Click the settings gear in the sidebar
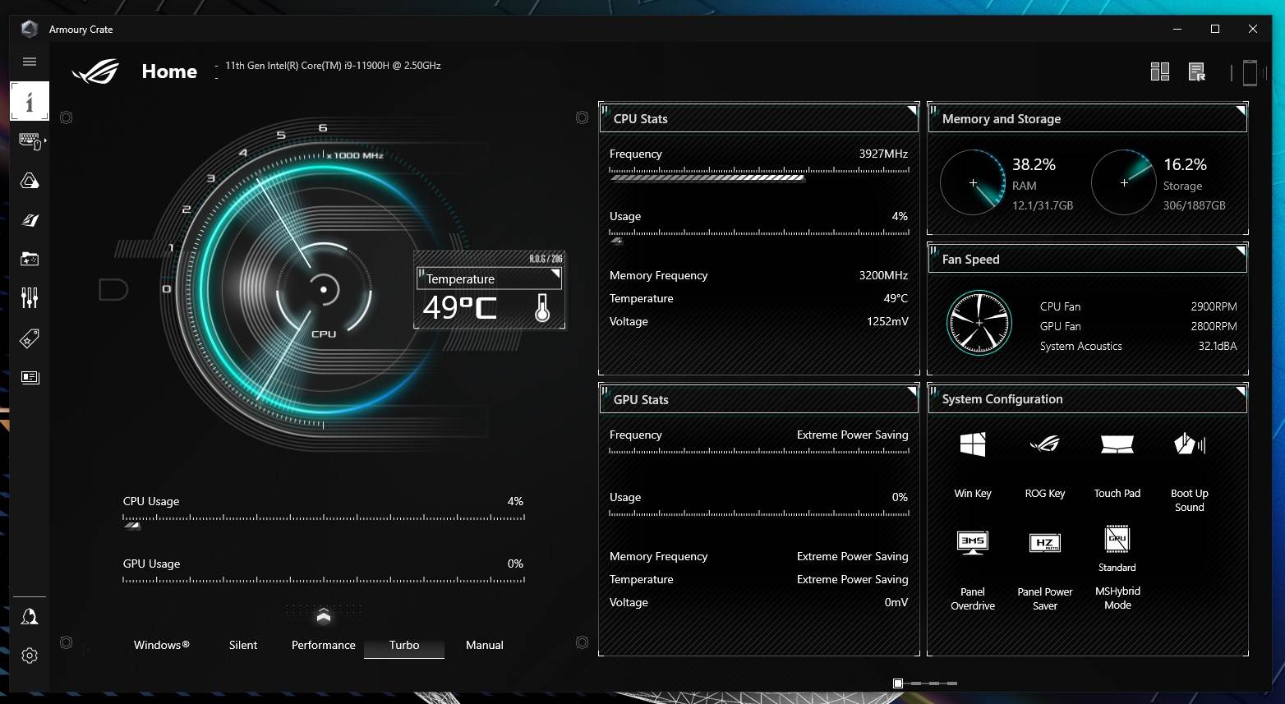The width and height of the screenshot is (1285, 704). 30,656
